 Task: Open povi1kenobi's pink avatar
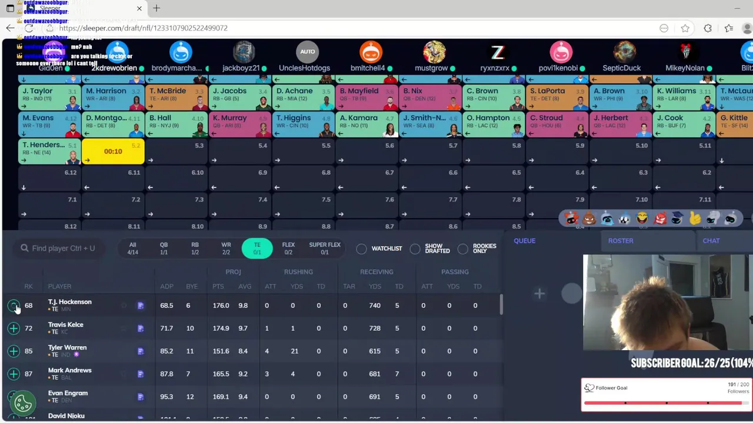click(561, 52)
